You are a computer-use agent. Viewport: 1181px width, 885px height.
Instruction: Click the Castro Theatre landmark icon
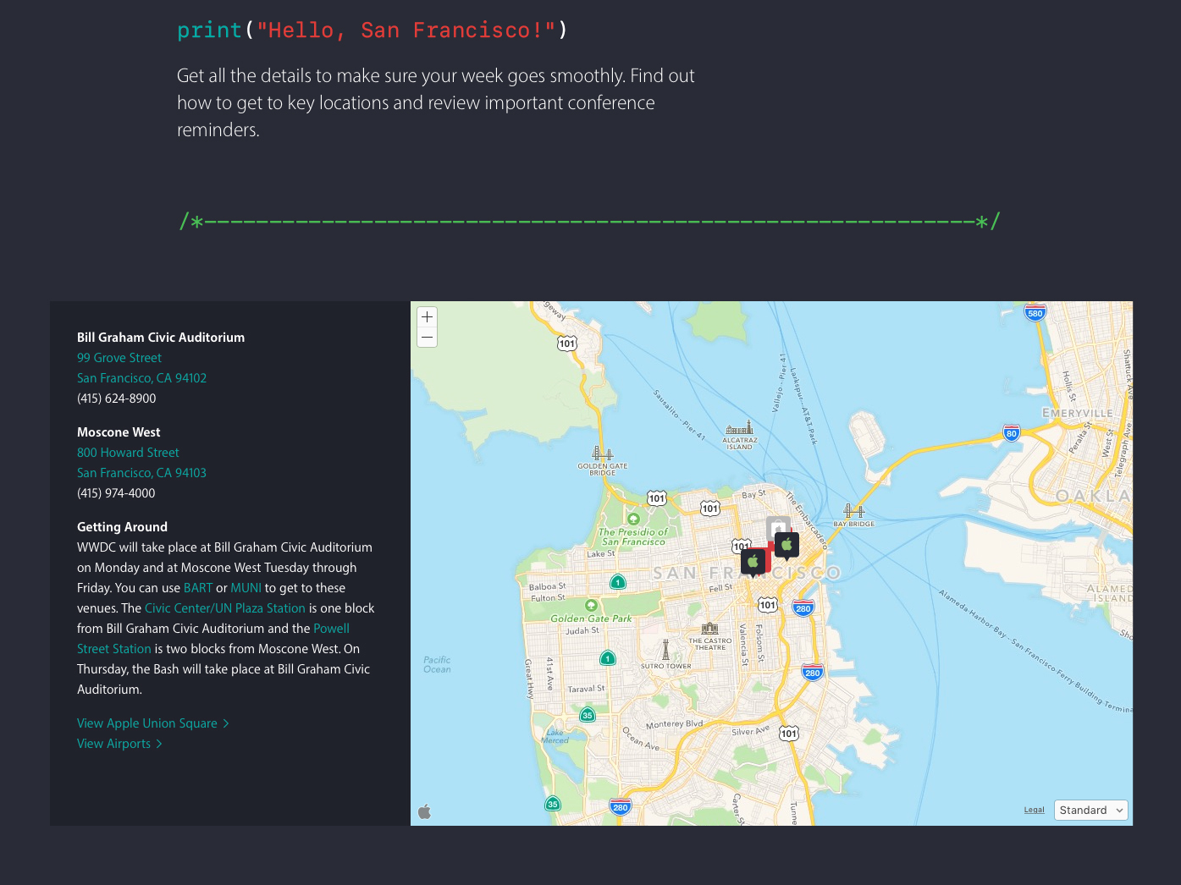click(x=710, y=629)
